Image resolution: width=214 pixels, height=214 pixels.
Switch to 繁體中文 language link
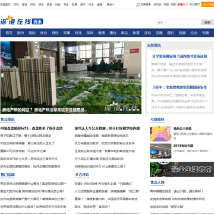point(182,4)
